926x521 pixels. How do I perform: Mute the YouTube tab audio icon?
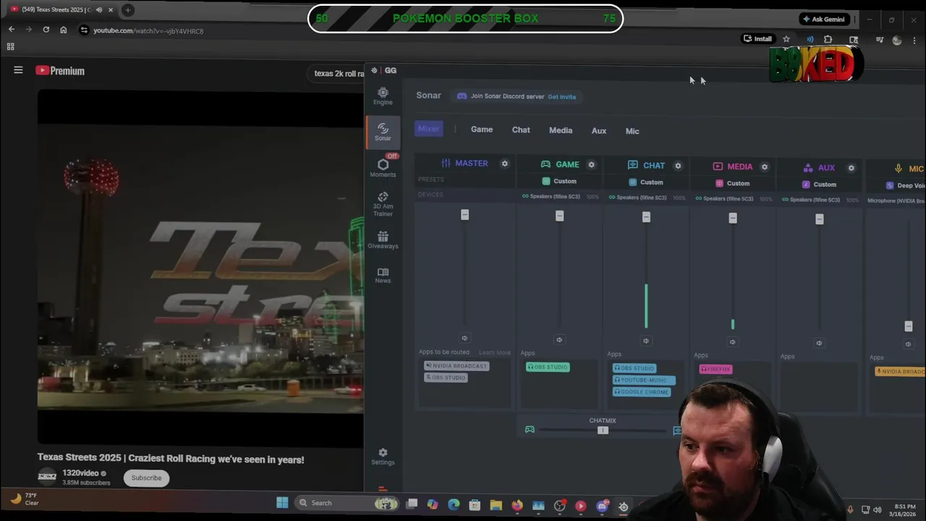point(99,10)
